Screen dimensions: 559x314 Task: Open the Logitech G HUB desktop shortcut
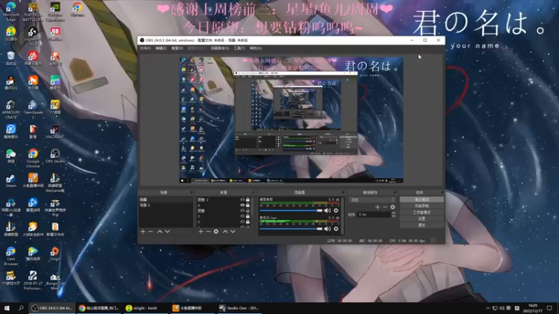(33, 36)
